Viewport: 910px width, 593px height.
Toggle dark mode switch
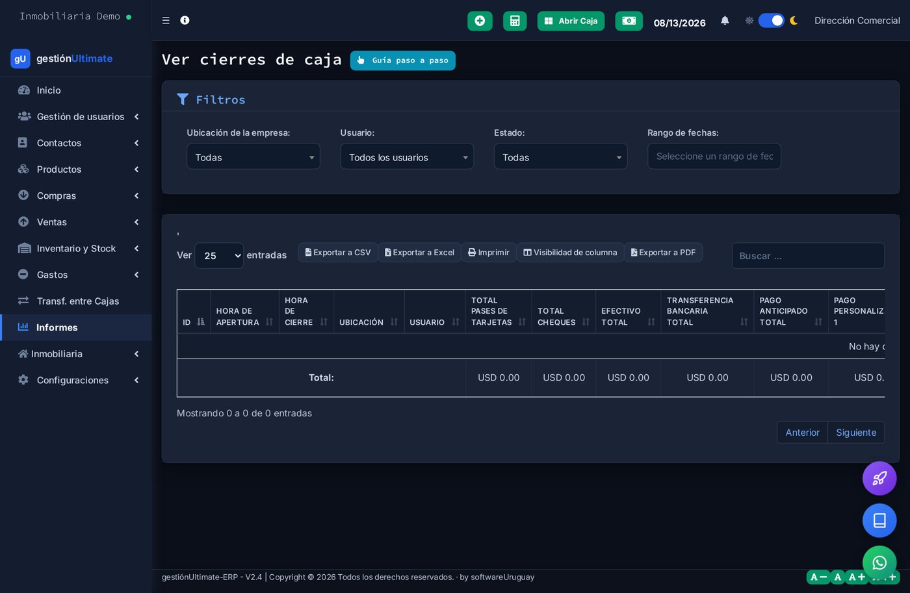point(772,21)
